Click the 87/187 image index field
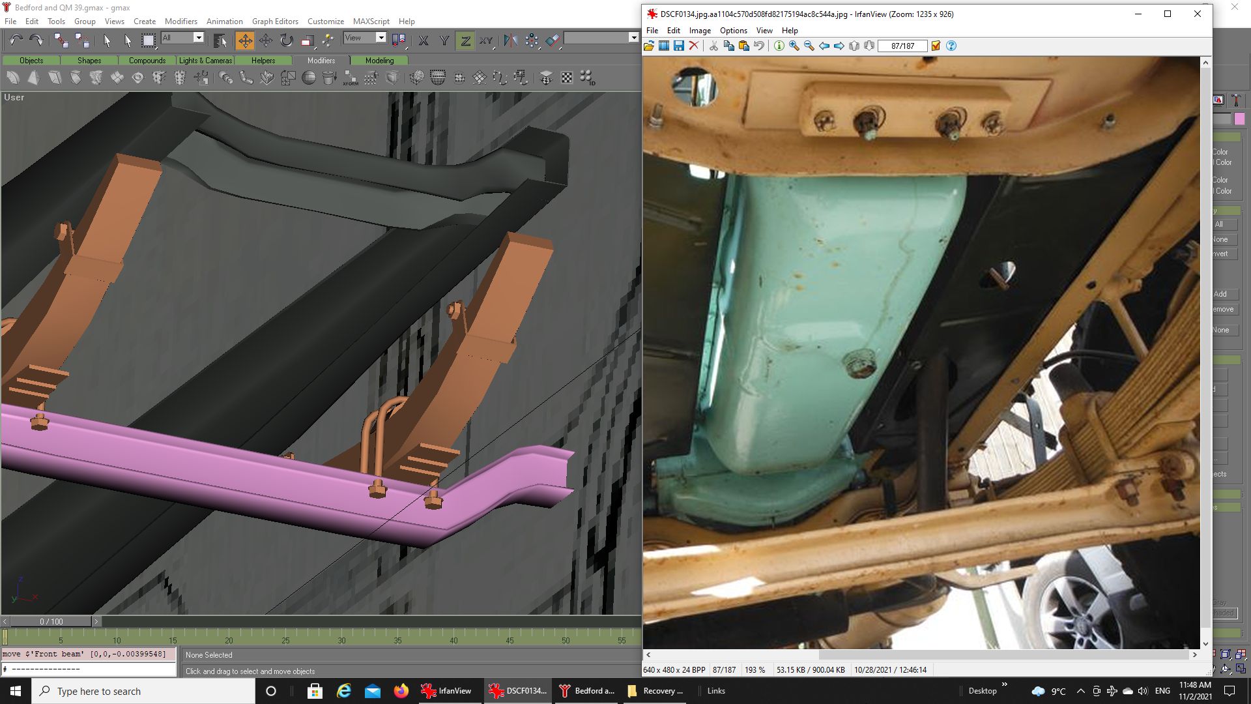Image resolution: width=1251 pixels, height=704 pixels. (902, 46)
